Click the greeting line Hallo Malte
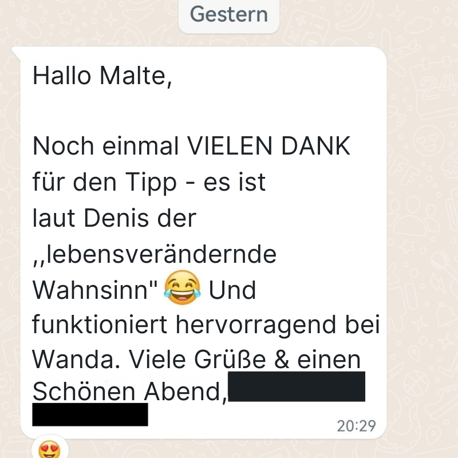This screenshot has width=458, height=458. pyautogui.click(x=102, y=76)
